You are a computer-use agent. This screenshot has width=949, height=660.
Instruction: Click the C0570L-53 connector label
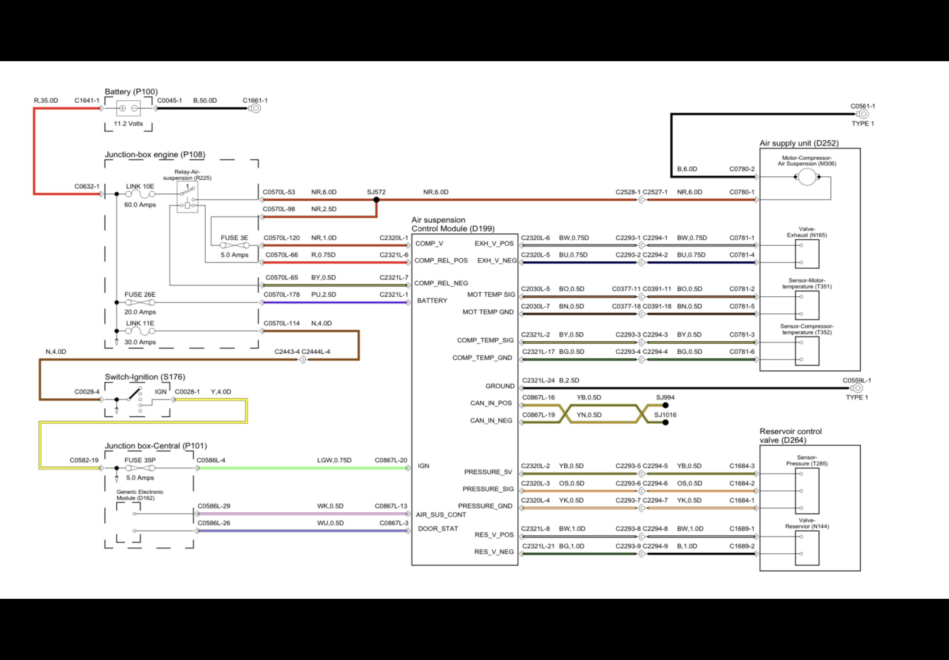tap(279, 192)
